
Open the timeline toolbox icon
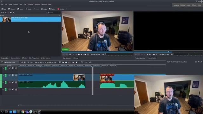tap(90, 62)
